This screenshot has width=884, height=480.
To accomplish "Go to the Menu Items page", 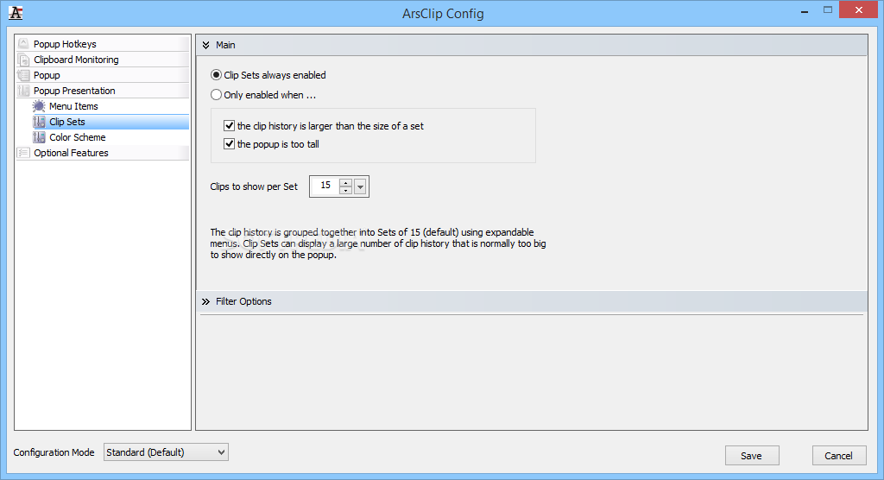I will point(73,106).
